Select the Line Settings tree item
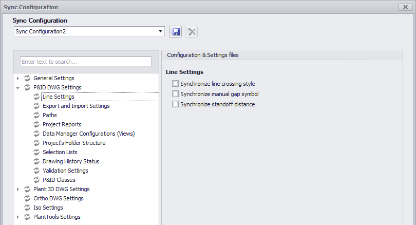The image size is (416, 225). pos(59,97)
